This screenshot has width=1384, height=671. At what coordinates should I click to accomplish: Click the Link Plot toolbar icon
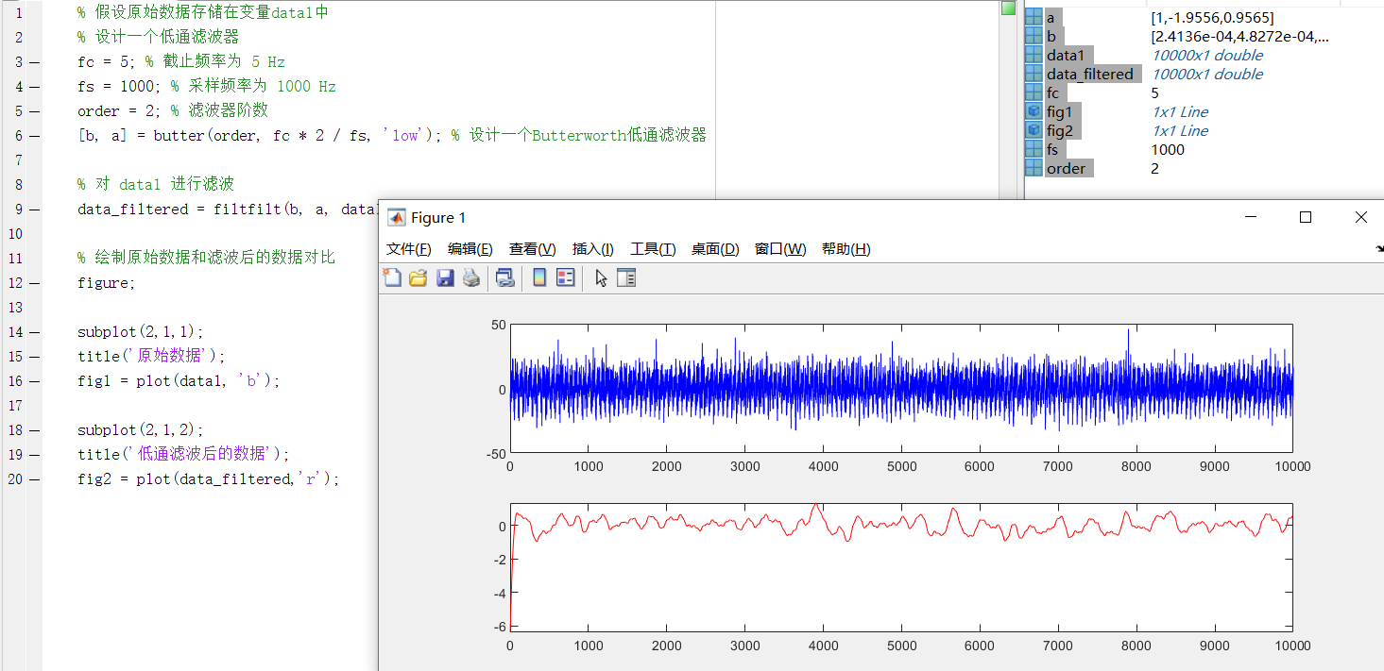coord(504,277)
